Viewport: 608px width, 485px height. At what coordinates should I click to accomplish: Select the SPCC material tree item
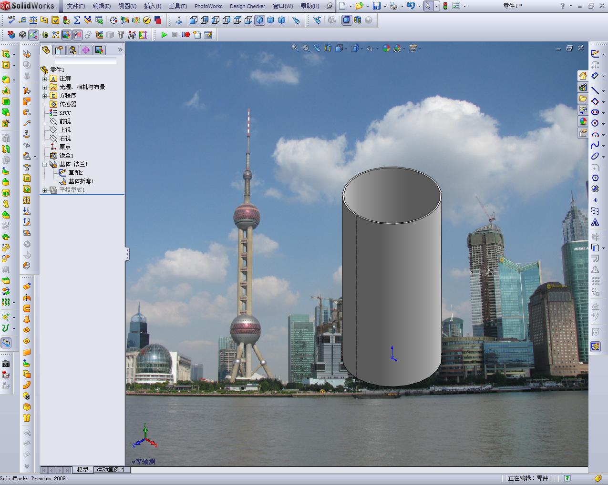(65, 113)
